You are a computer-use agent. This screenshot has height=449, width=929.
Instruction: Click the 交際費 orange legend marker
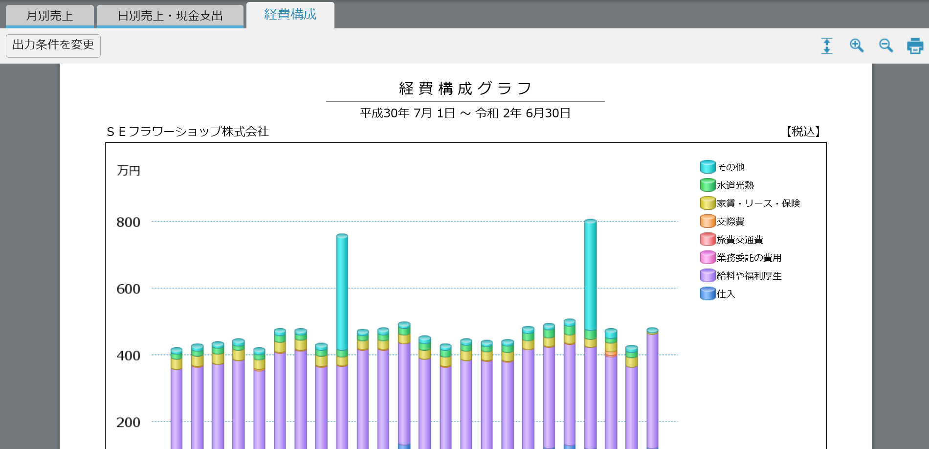(708, 222)
